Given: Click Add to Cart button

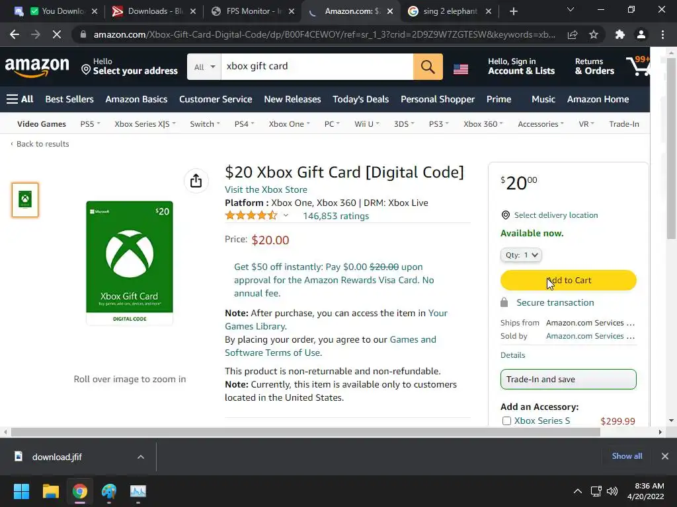Looking at the screenshot, I should [x=568, y=280].
